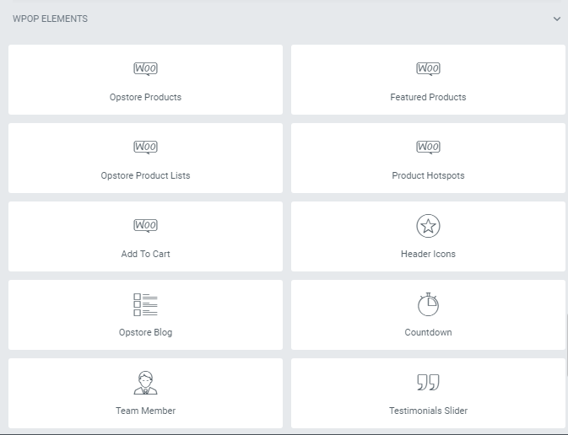Click the Woo icon above Opstore Products

(x=145, y=69)
